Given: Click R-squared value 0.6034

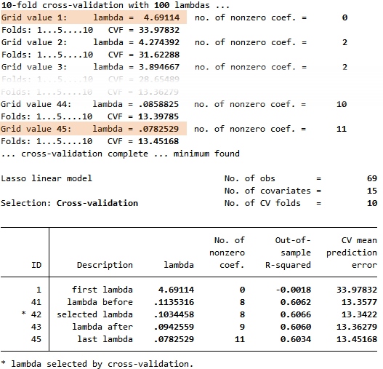Looking at the screenshot, I should 296,339.
